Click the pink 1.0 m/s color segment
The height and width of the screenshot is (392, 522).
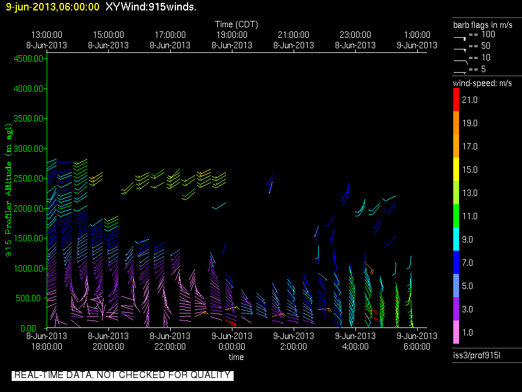[456, 332]
